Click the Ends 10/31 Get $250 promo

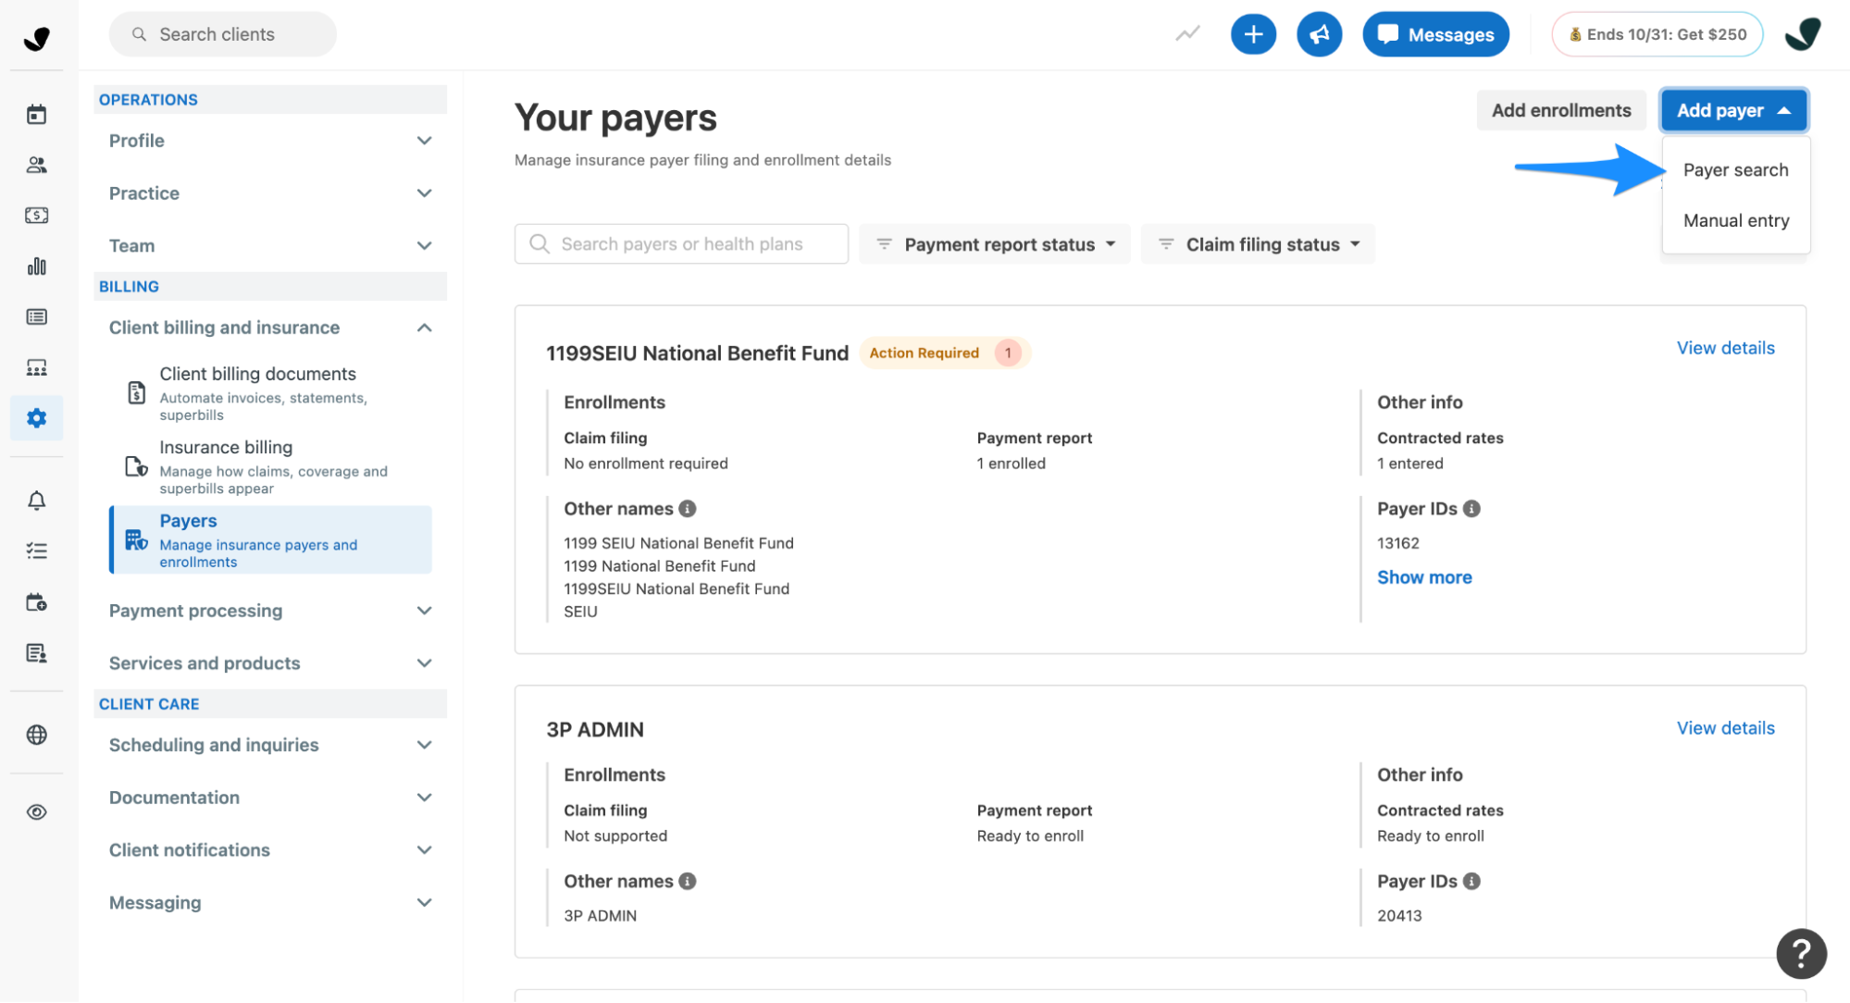click(1657, 34)
